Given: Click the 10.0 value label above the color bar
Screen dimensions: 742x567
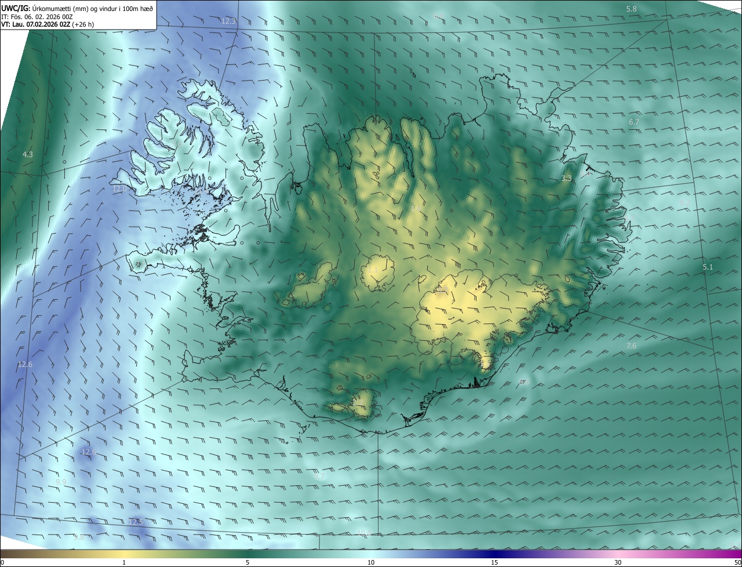Looking at the screenshot, I should 363,532.
